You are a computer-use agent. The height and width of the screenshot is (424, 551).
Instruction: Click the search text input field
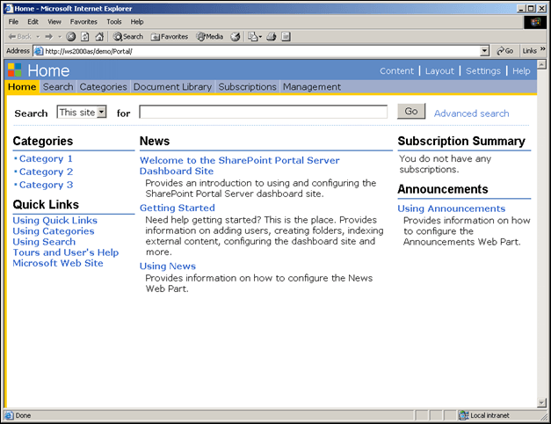[264, 112]
